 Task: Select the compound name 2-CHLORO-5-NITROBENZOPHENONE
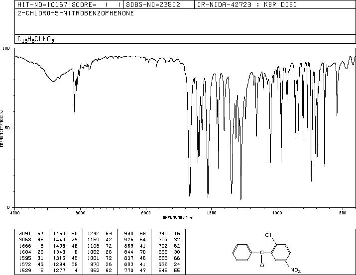pos(76,13)
